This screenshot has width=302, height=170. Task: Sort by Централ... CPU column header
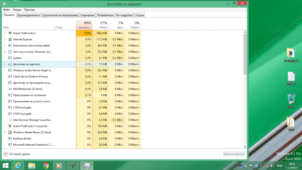pos(84,25)
